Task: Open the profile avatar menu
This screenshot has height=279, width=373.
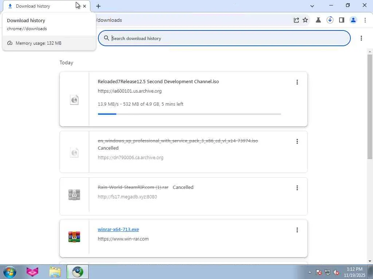Action: (353, 20)
